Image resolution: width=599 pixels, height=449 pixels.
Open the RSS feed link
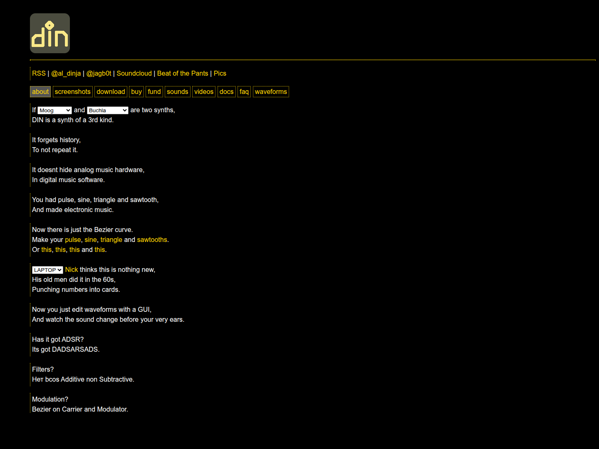(39, 74)
